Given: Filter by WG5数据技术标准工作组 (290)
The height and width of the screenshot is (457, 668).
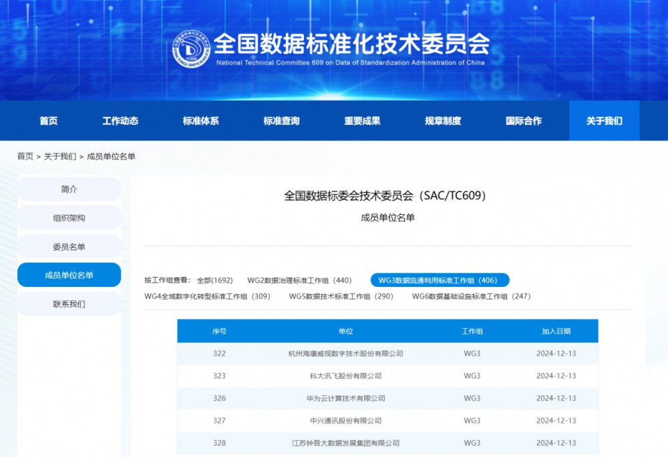Looking at the screenshot, I should [x=341, y=296].
